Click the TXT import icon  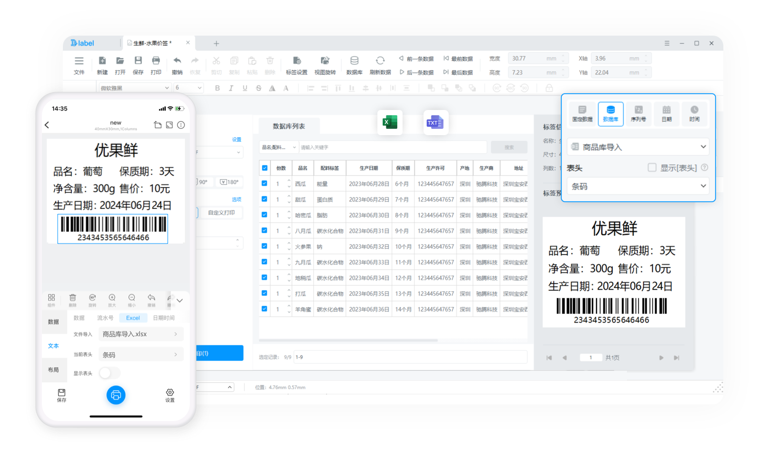(x=435, y=123)
